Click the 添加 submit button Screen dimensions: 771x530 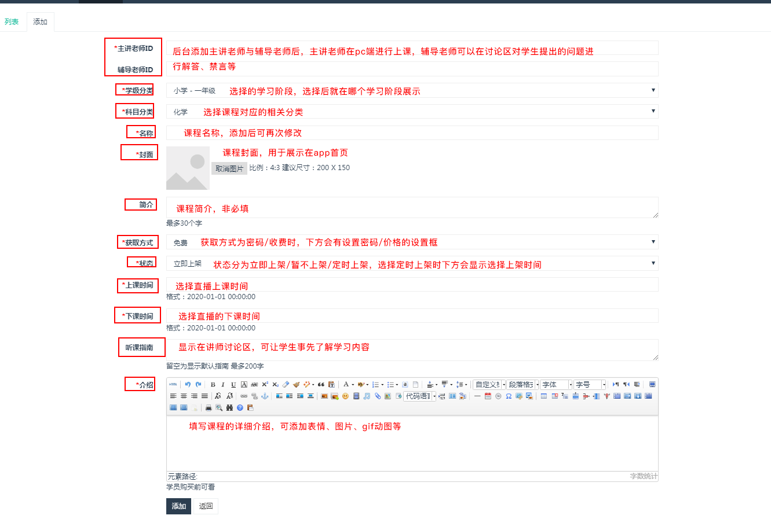(179, 506)
